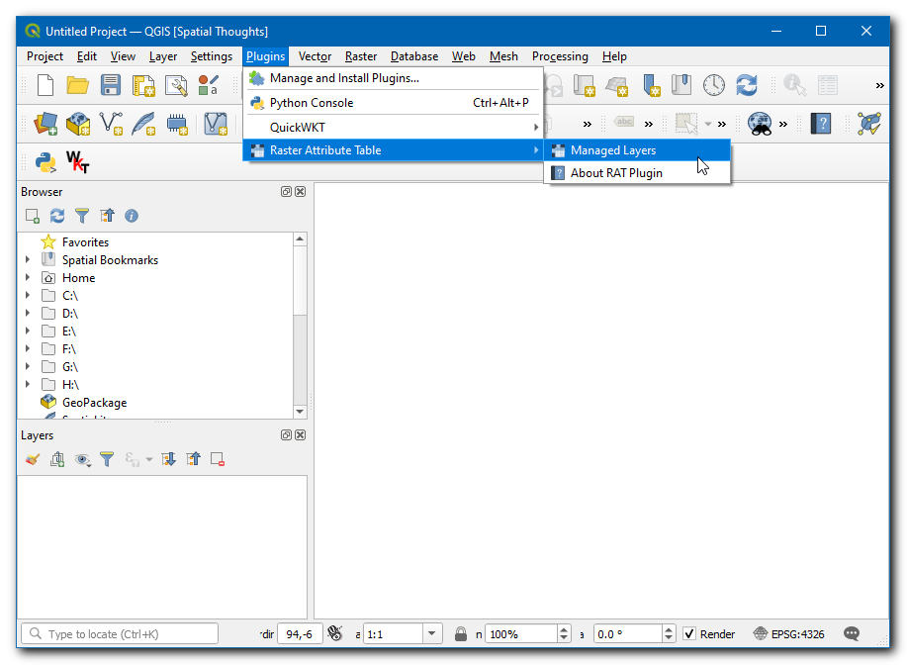
Task: Click Refresh icon in Browser panel
Action: (57, 216)
